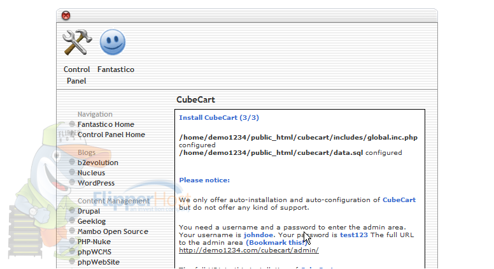This screenshot has width=494, height=269.
Task: Click the Blogs section header
Action: [x=87, y=152]
